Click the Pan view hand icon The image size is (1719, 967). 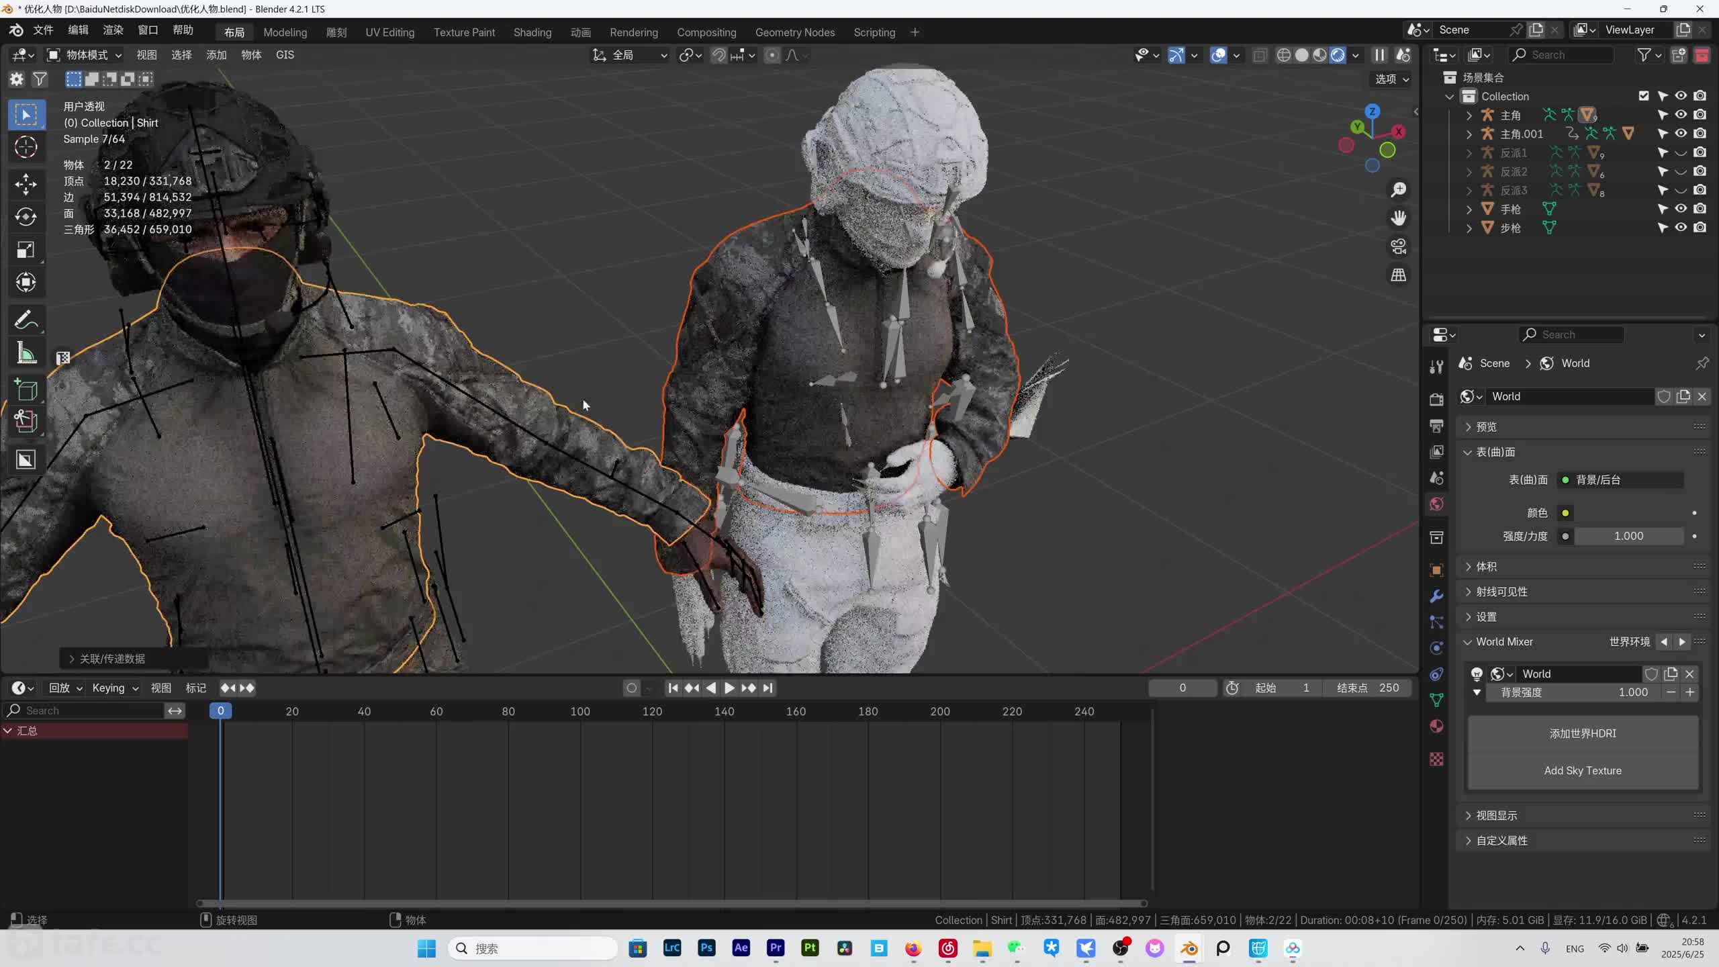(1399, 218)
